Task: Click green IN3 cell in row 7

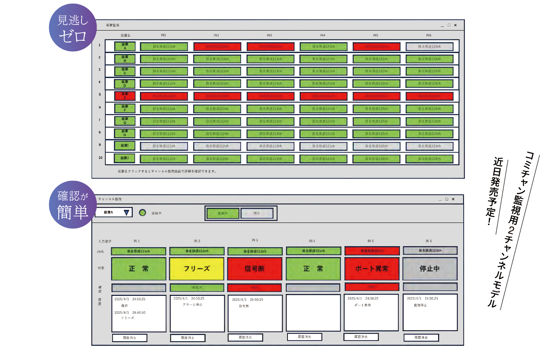Action: point(270,121)
